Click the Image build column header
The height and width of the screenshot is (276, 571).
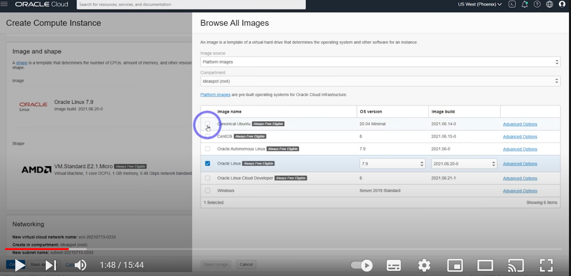coord(443,112)
